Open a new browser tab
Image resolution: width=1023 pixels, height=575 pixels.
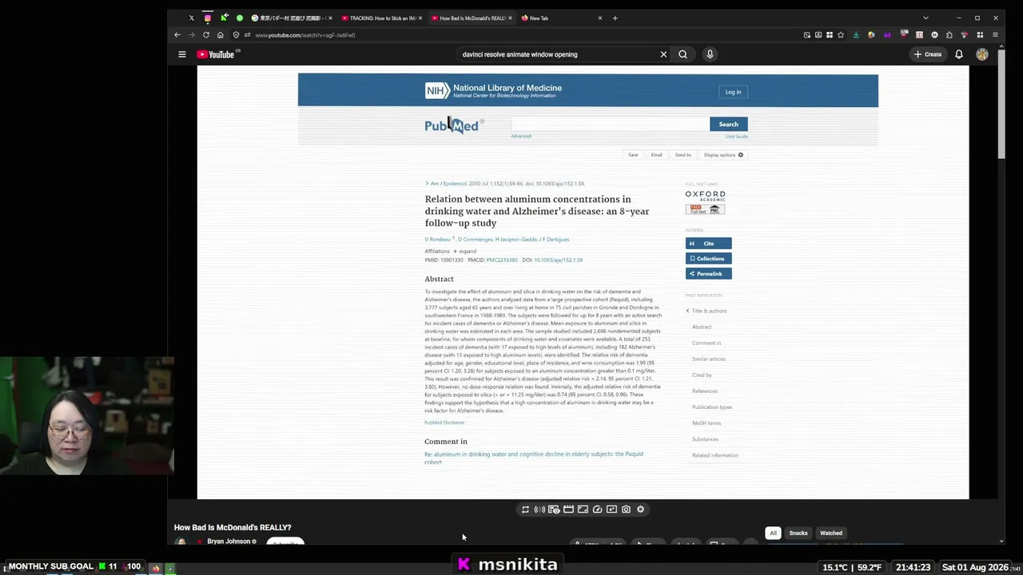click(x=615, y=18)
